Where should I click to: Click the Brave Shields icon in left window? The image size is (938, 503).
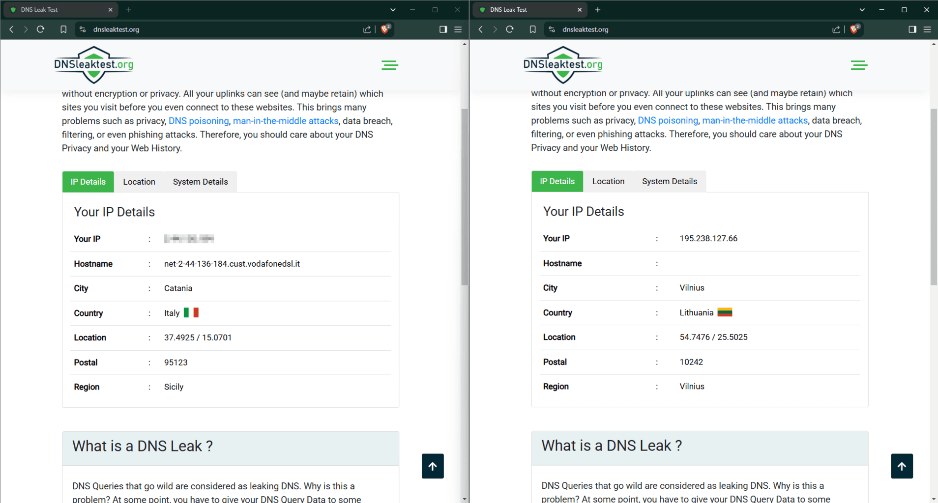pos(385,29)
